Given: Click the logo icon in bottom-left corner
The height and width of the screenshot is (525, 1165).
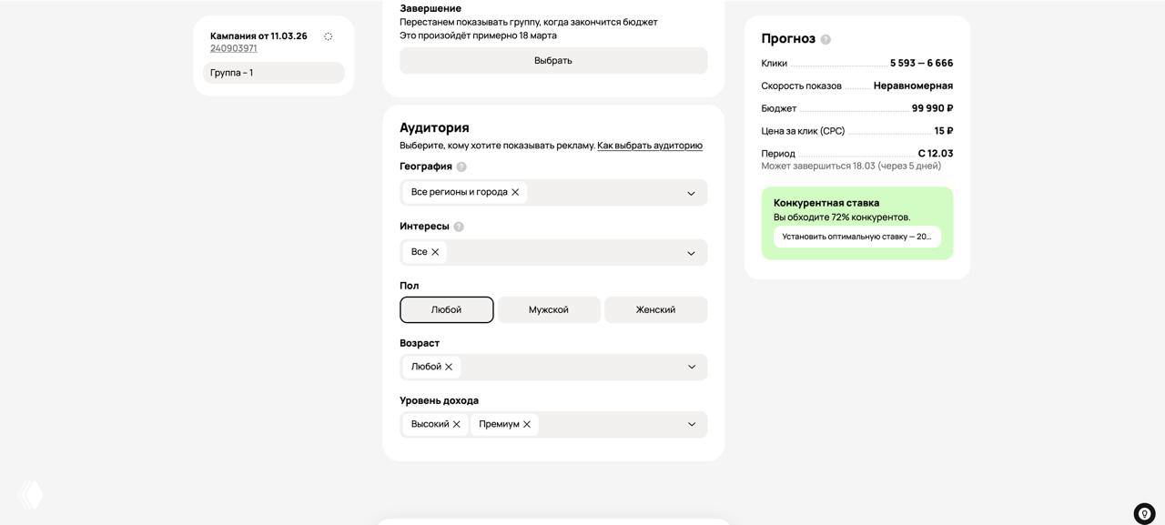Looking at the screenshot, I should click(30, 495).
